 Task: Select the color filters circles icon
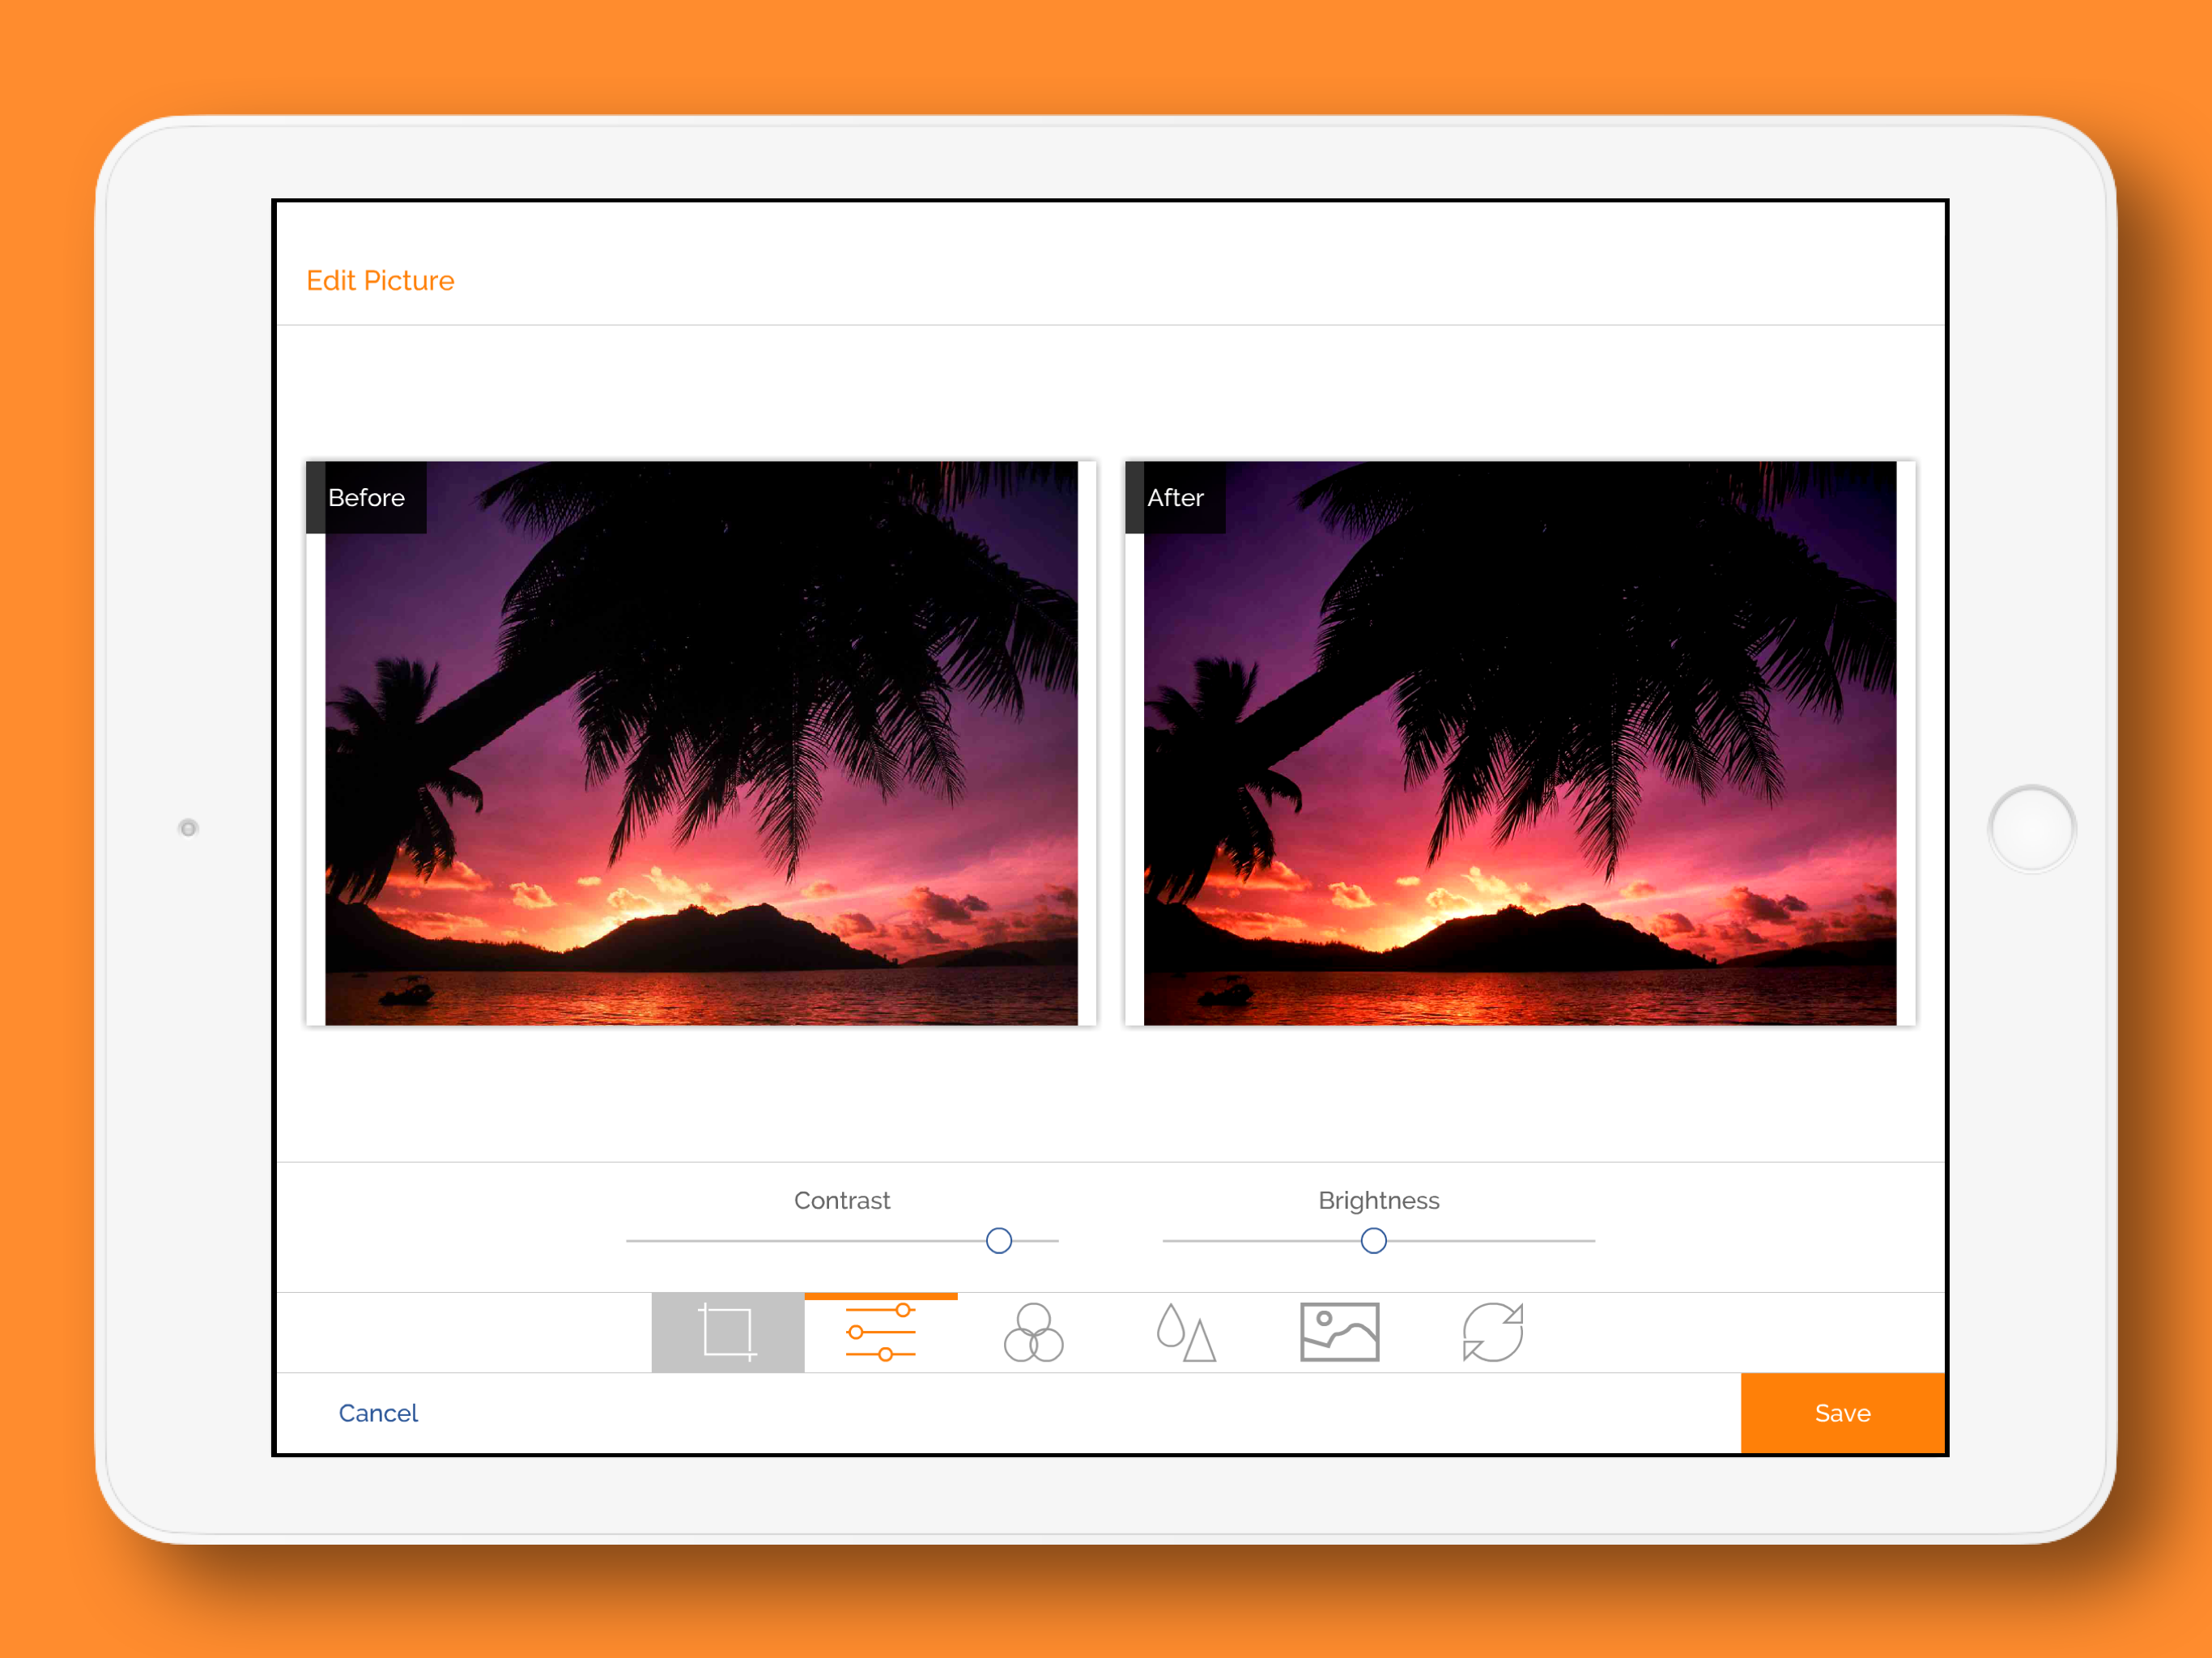click(1033, 1332)
